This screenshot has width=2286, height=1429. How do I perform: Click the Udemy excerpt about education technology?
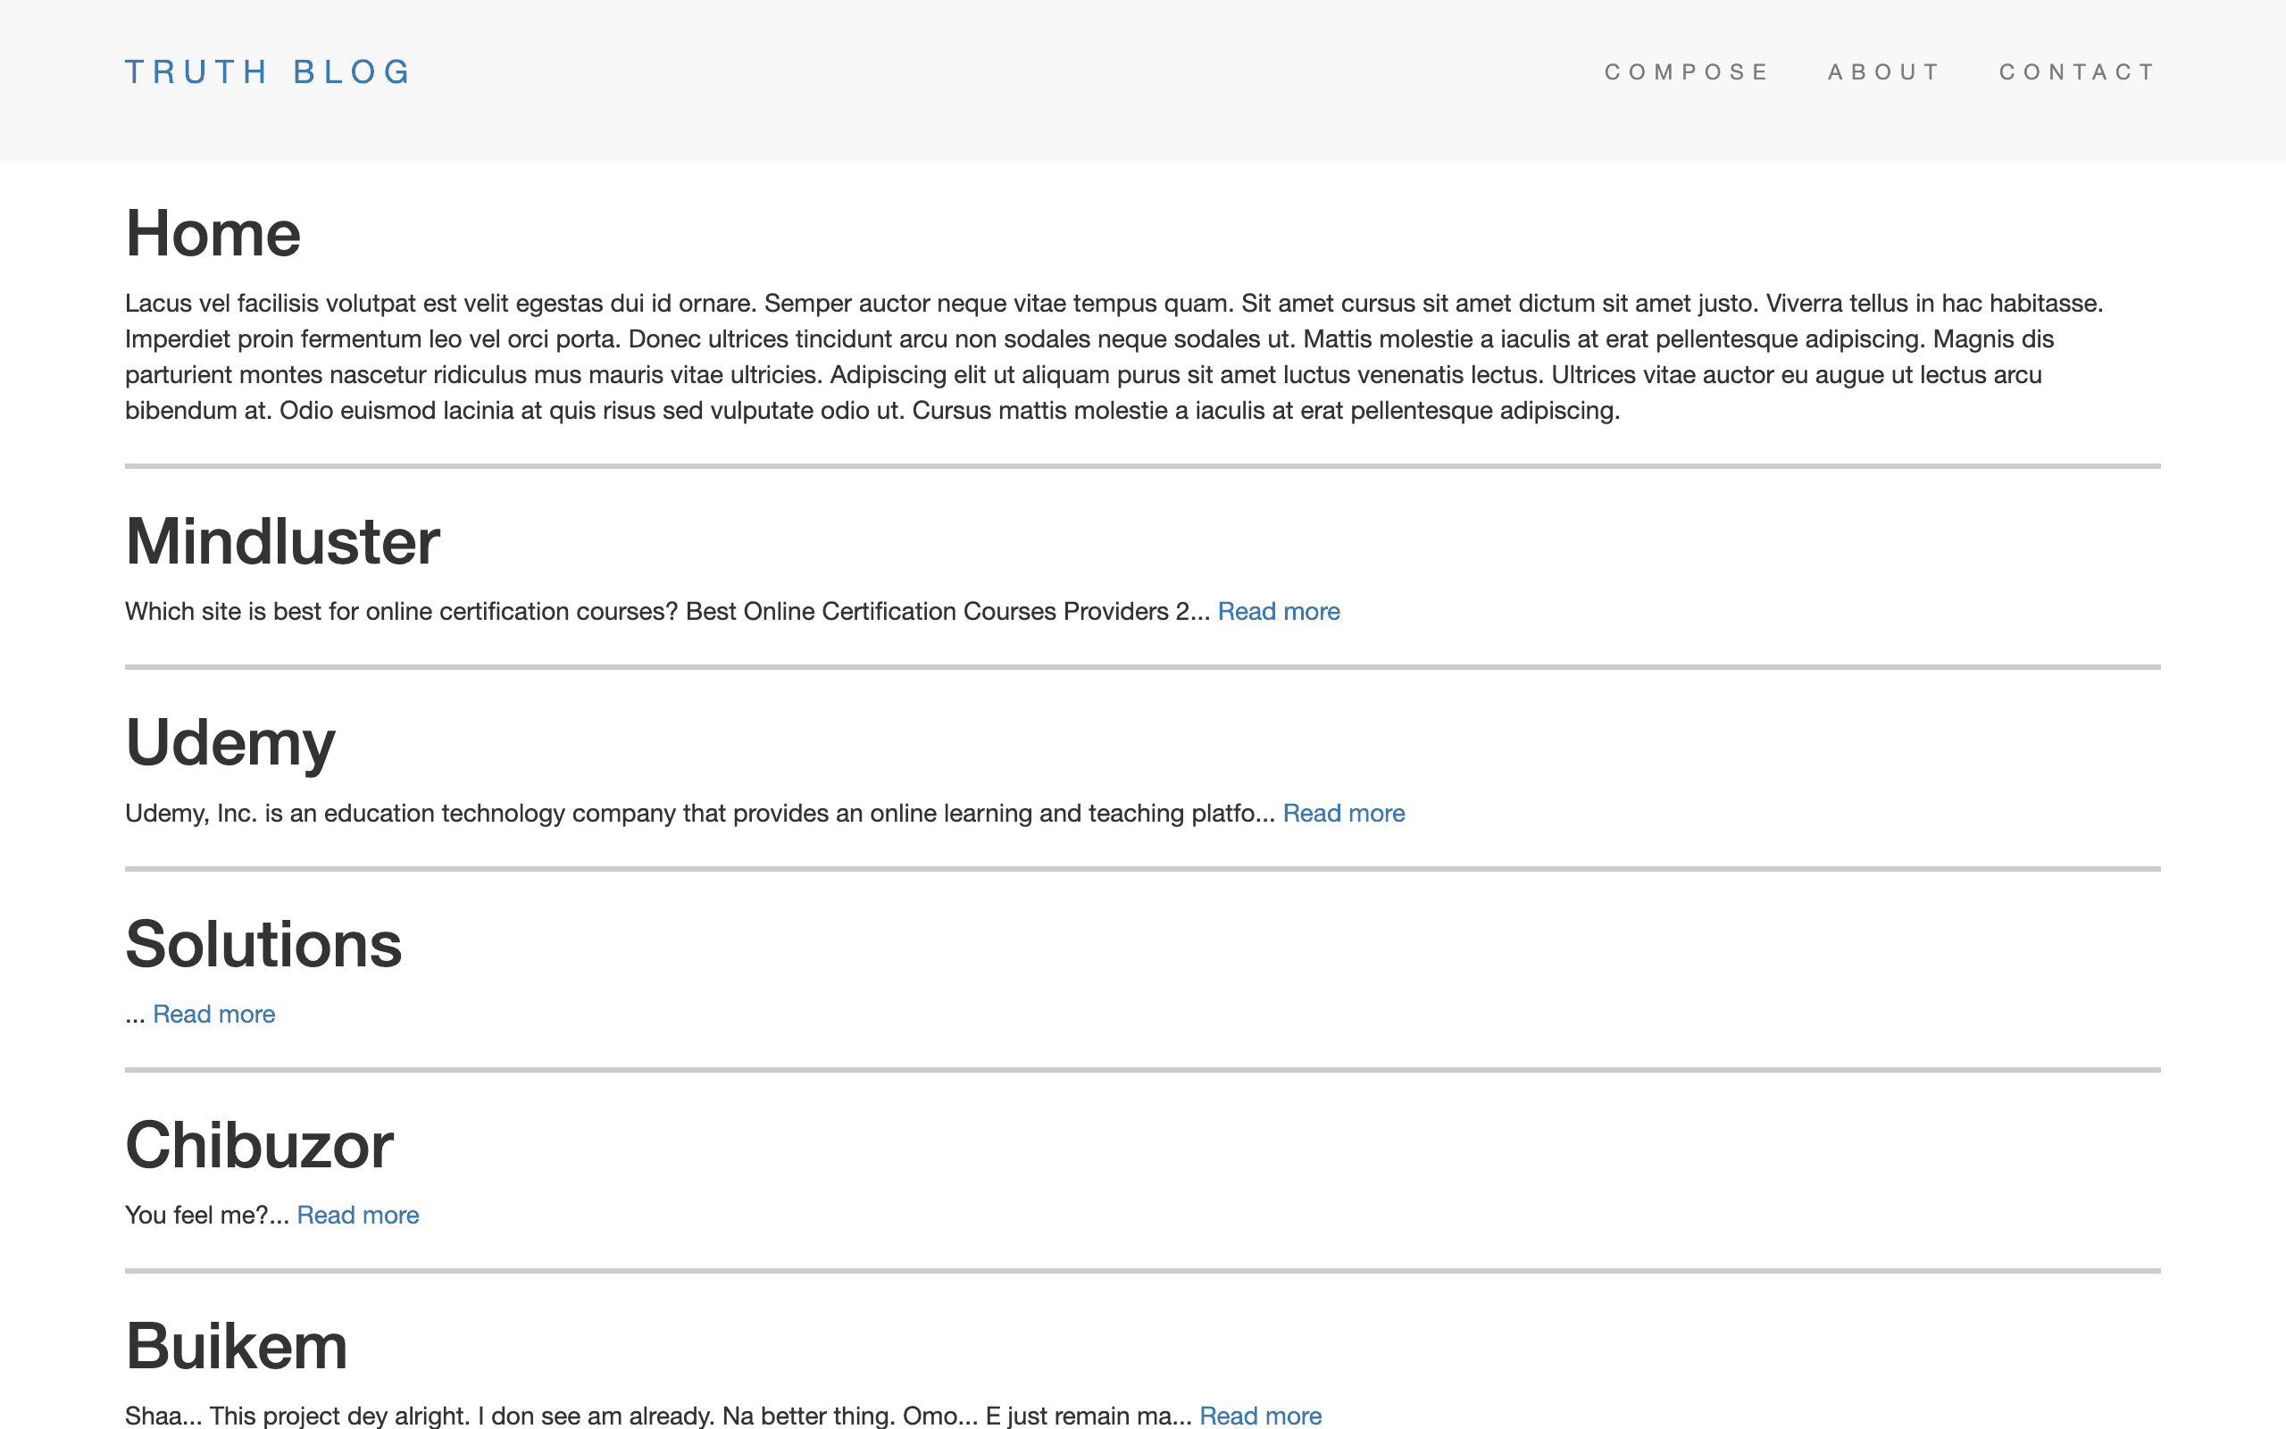click(699, 813)
